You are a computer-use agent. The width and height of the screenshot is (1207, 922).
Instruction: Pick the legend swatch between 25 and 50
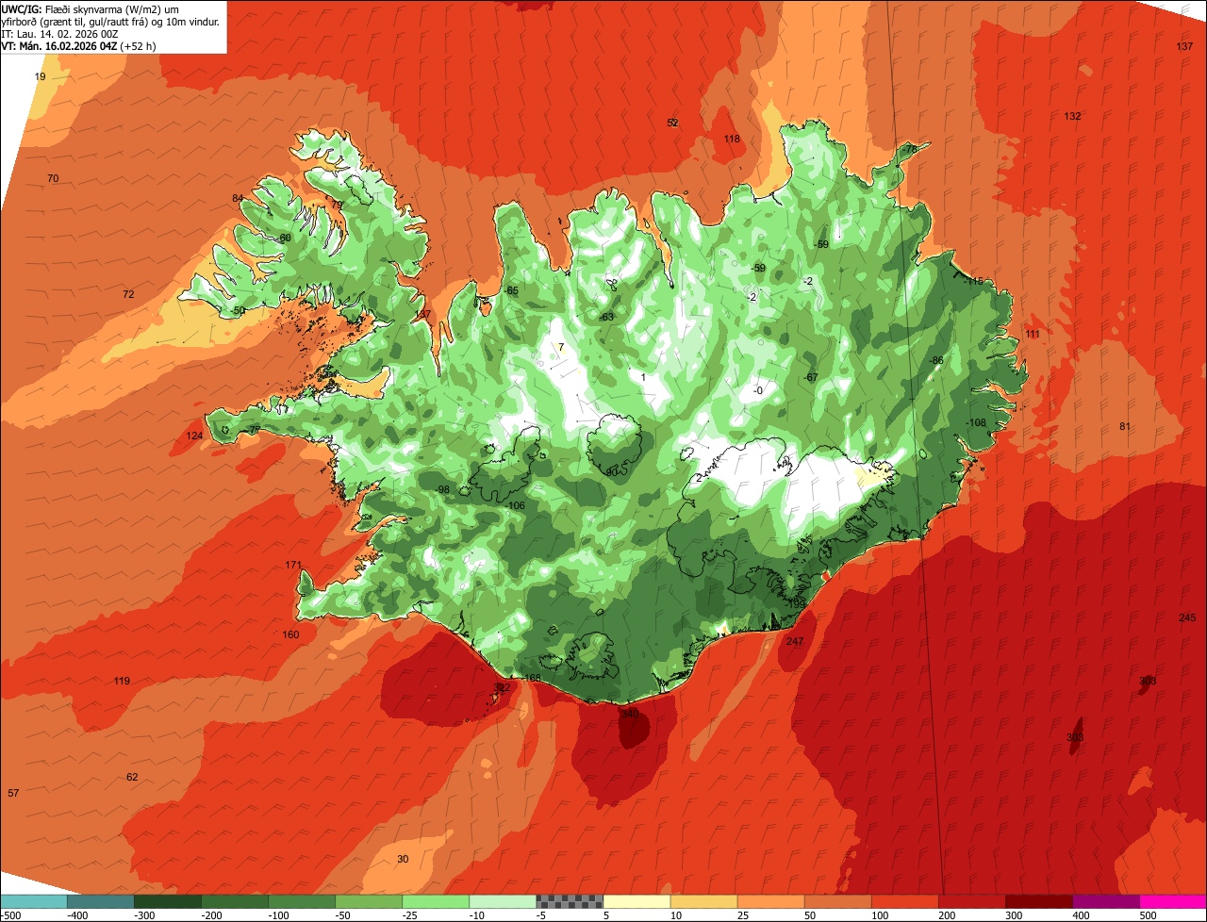[770, 901]
